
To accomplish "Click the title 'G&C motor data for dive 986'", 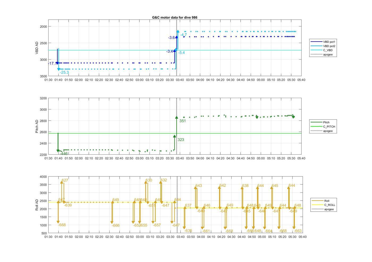I will click(175, 17).
